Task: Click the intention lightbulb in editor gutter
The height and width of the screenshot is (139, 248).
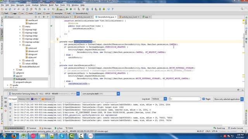Action: coord(57,39)
